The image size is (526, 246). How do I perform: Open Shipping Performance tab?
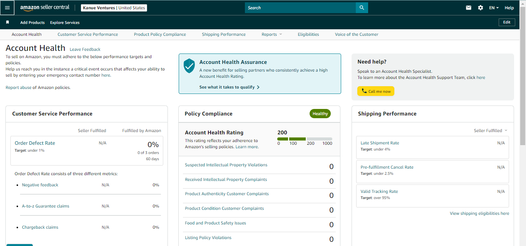224,34
